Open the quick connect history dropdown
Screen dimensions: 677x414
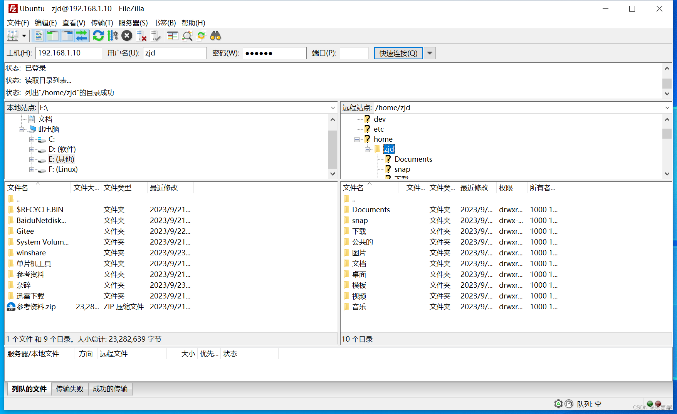[x=430, y=53]
